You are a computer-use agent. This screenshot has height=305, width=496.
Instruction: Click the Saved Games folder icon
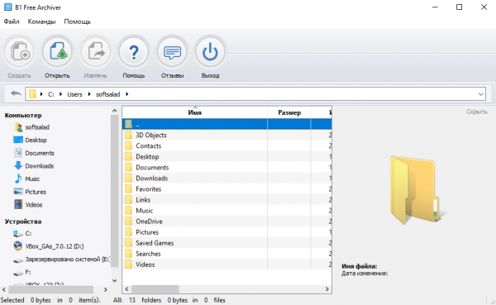pyautogui.click(x=128, y=243)
